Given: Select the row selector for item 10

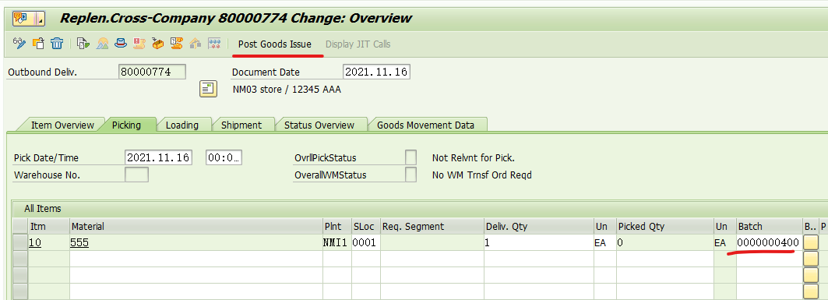Looking at the screenshot, I should (20, 242).
